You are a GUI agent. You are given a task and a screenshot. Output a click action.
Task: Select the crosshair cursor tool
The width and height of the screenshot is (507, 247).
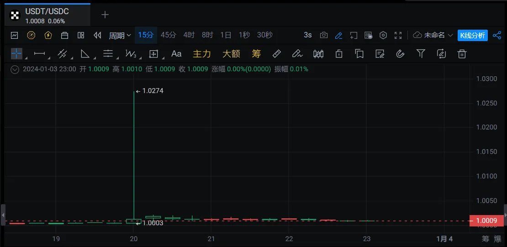coord(16,54)
